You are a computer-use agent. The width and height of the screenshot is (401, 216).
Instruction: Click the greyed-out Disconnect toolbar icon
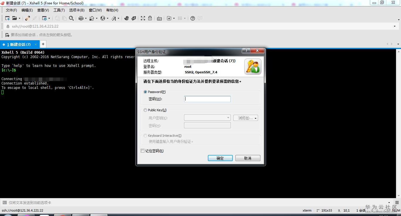(x=35, y=18)
